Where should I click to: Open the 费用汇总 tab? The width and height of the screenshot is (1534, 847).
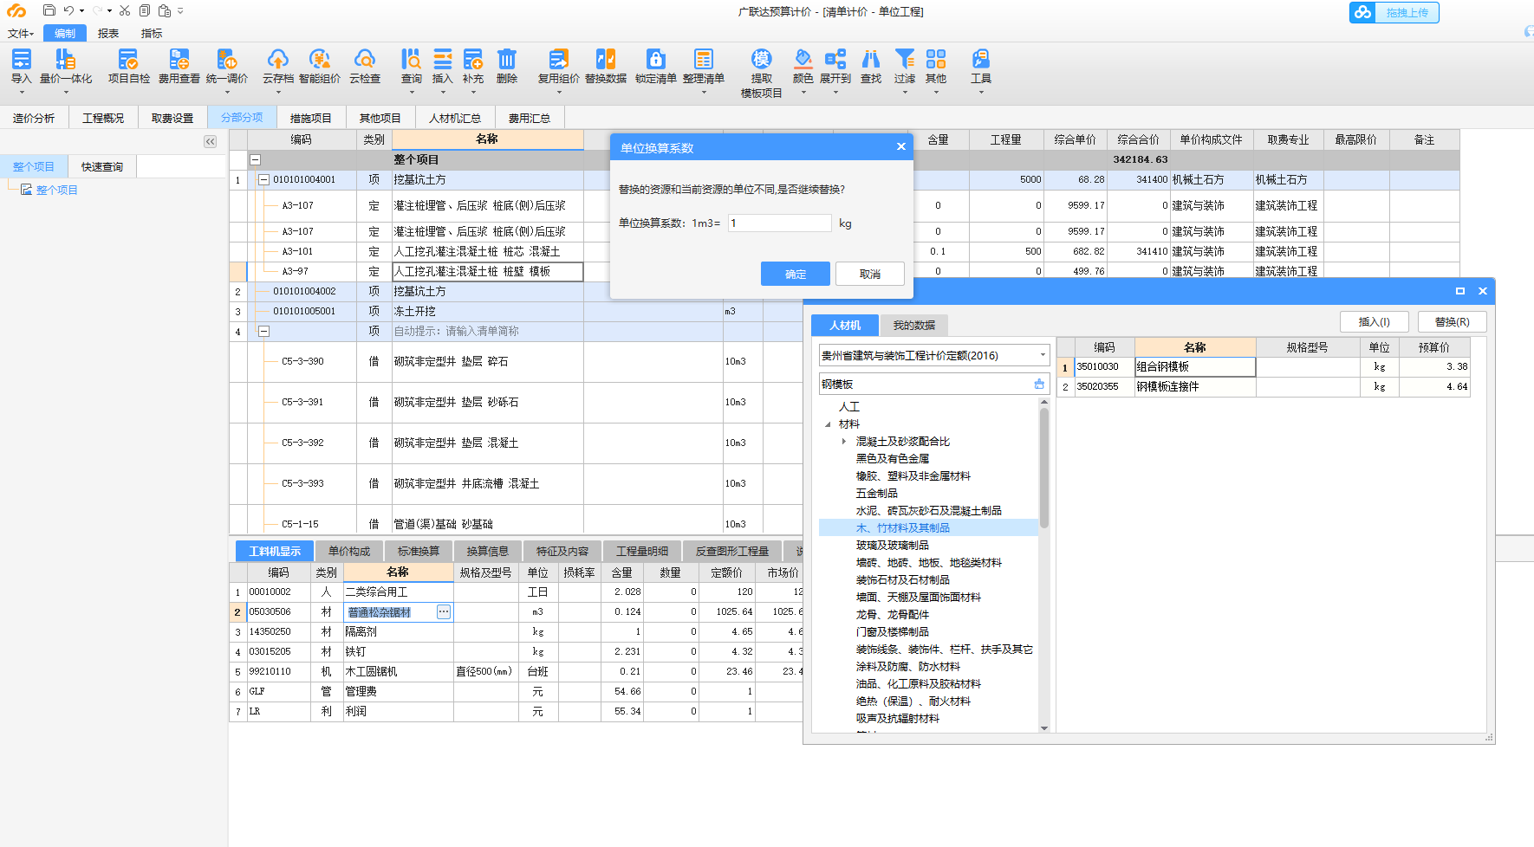[x=530, y=118]
